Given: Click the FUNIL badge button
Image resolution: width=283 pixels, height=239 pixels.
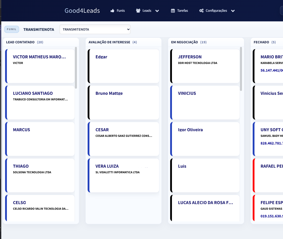Looking at the screenshot, I should [12, 29].
